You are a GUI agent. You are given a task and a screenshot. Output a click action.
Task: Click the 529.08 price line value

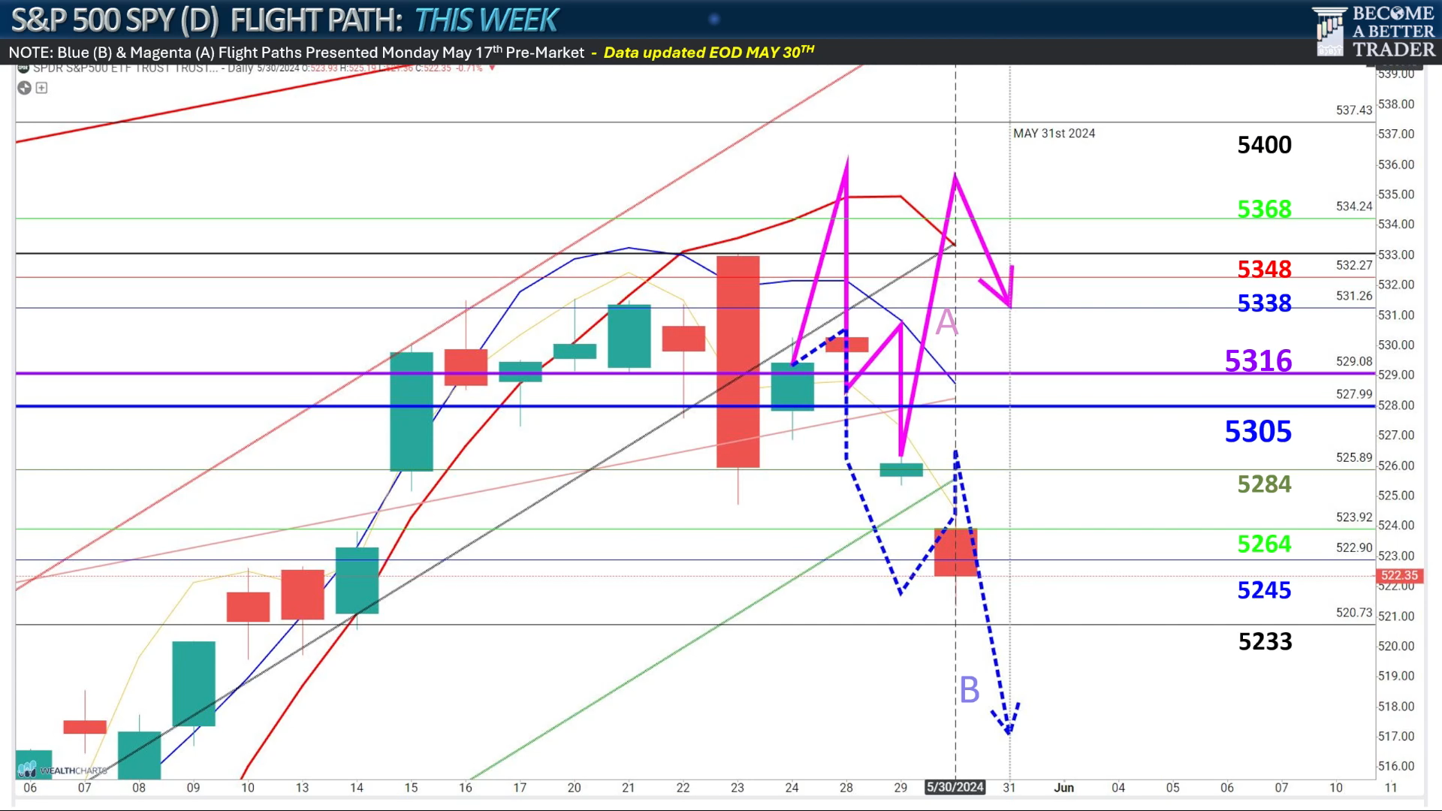[1353, 361]
